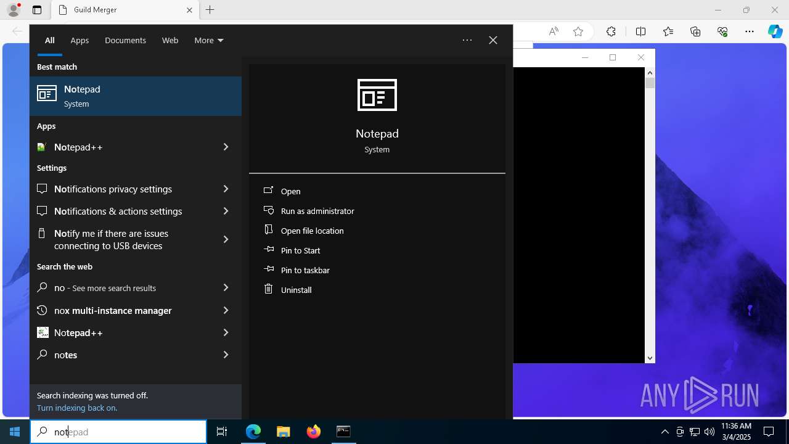Click the taskbar search input field
The width and height of the screenshot is (789, 444).
click(x=118, y=432)
